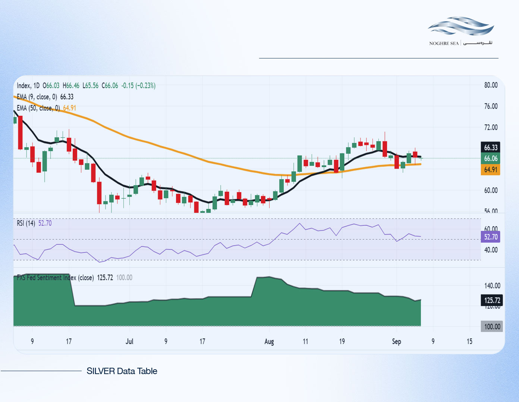Click the SILVER Data Table heading

122,371
